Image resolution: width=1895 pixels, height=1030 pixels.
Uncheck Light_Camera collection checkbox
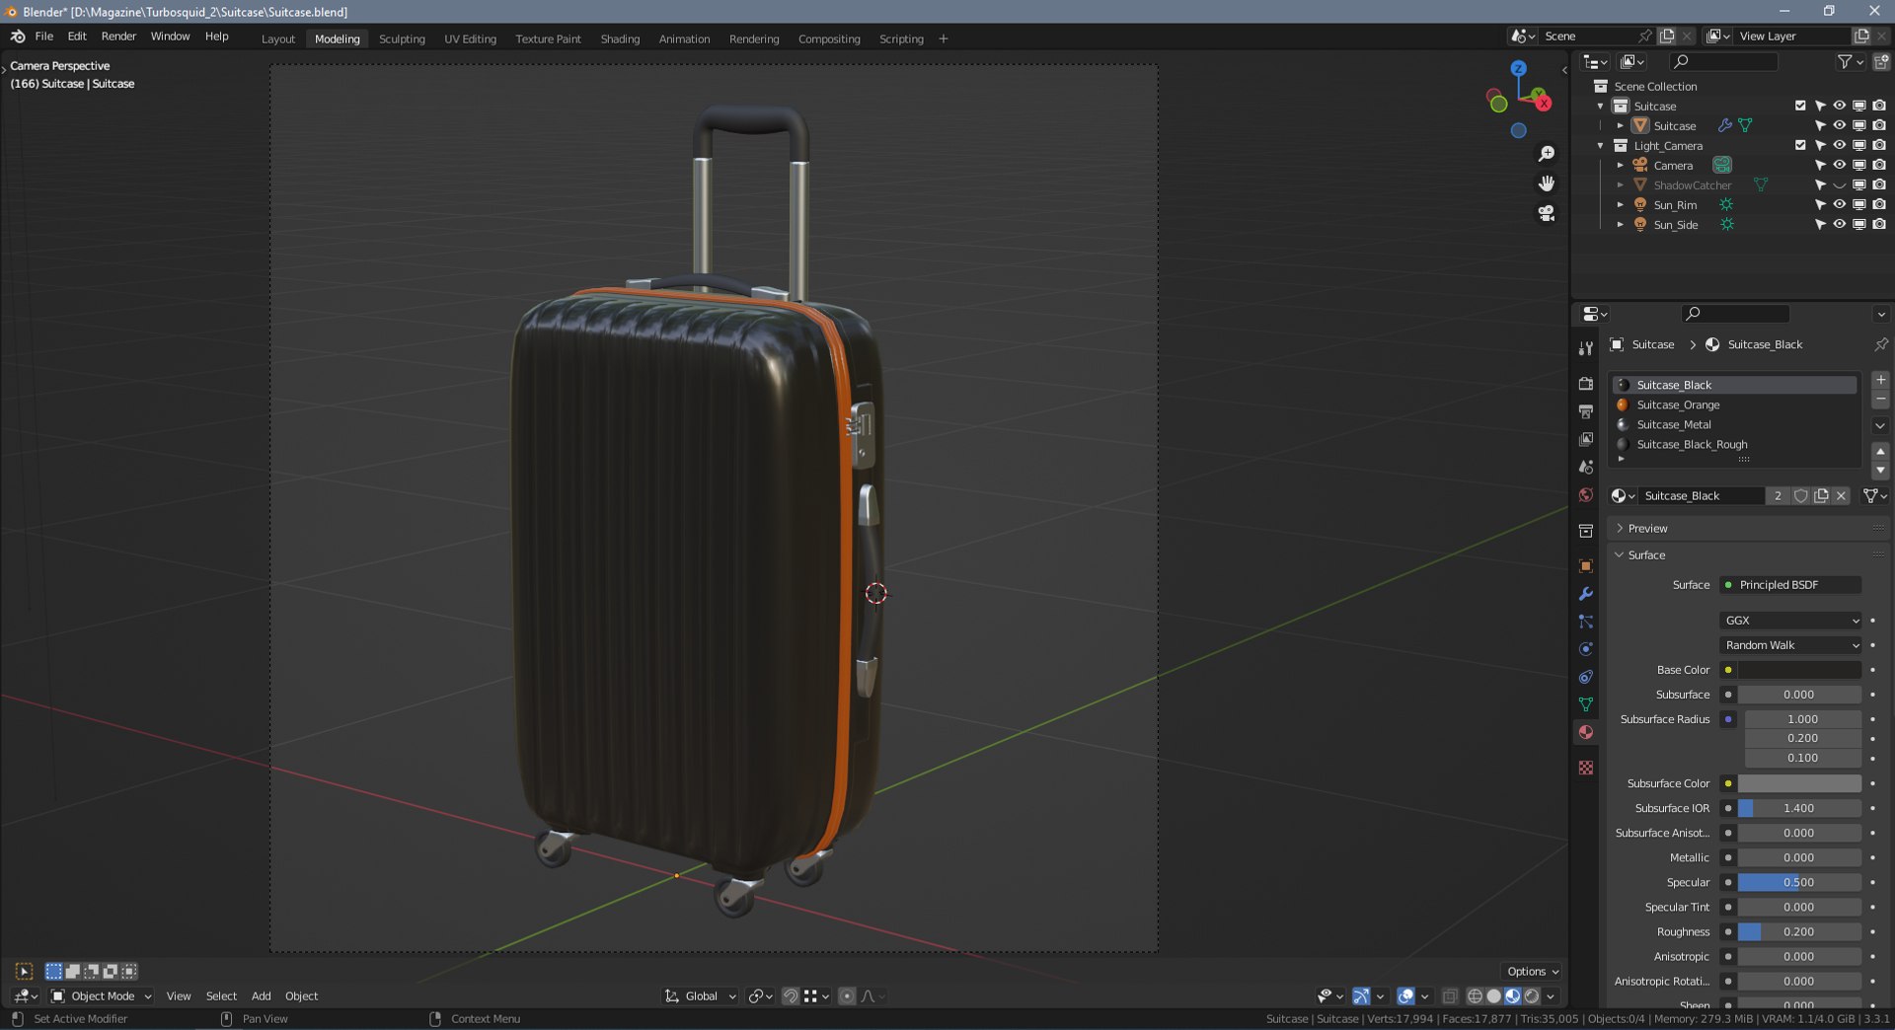1800,145
